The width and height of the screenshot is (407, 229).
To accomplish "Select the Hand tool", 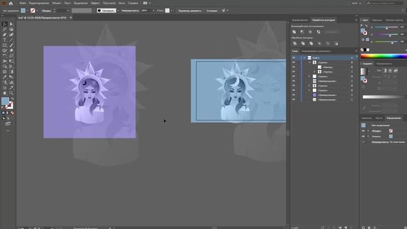I will point(4,93).
